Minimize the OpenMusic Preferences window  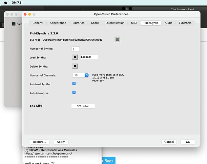[30, 14]
